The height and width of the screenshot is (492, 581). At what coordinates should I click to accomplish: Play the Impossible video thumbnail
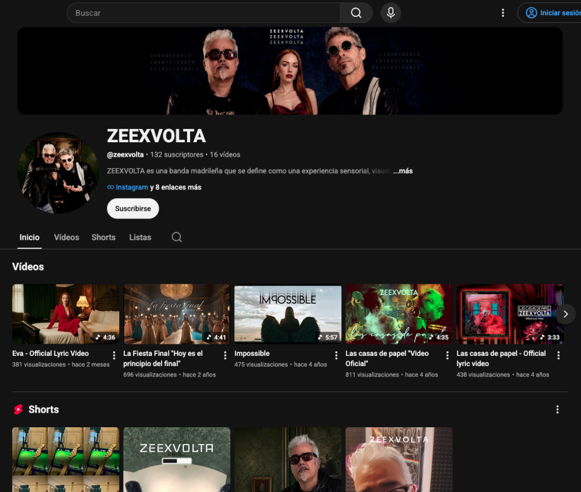288,314
